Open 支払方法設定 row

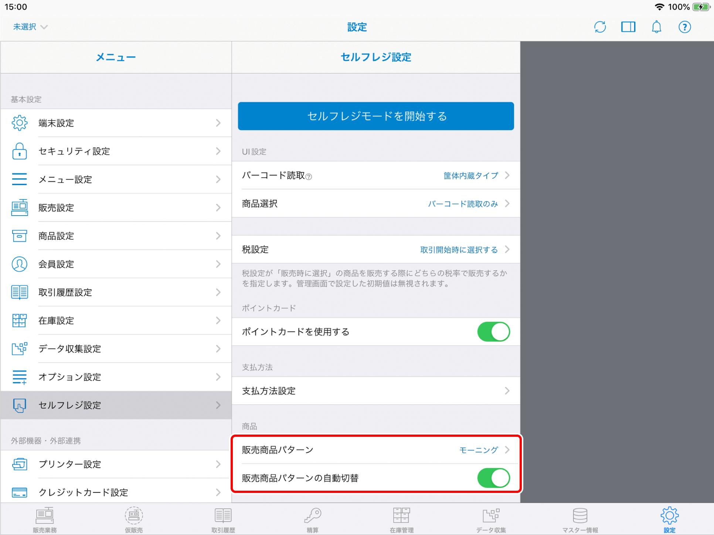point(375,391)
